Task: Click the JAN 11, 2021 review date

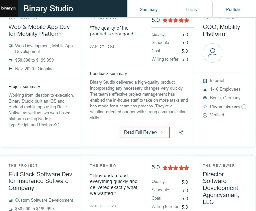Action: tap(103, 206)
